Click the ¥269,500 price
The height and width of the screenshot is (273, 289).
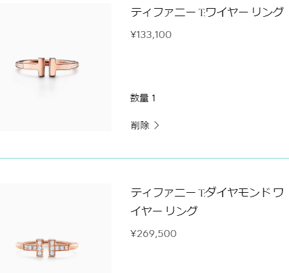coord(153,234)
